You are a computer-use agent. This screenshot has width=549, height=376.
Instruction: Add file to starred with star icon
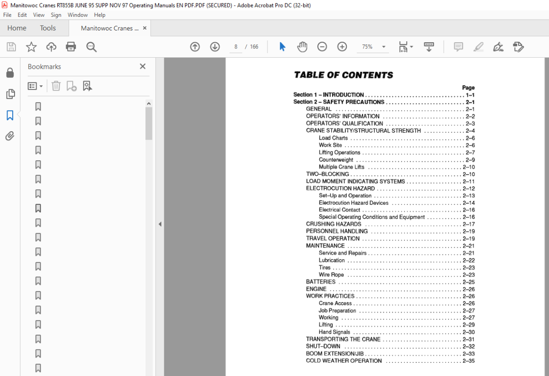(x=31, y=47)
